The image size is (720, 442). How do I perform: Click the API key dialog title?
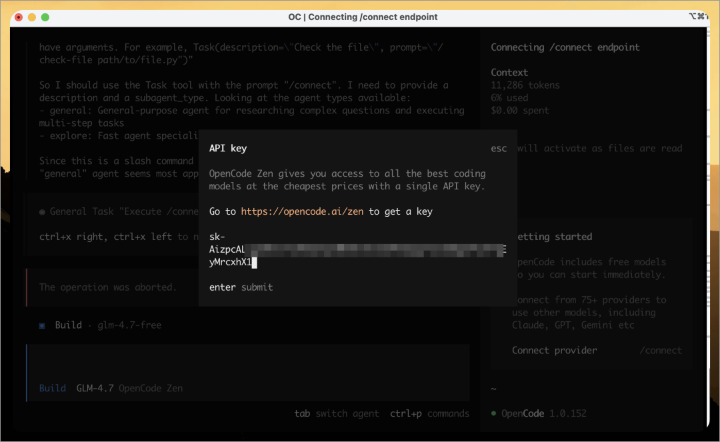(228, 148)
